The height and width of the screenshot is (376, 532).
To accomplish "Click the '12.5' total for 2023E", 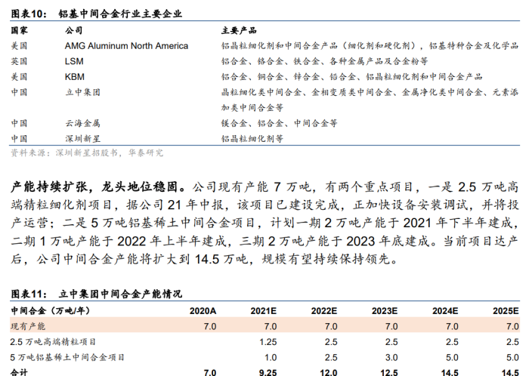I will point(389,372).
